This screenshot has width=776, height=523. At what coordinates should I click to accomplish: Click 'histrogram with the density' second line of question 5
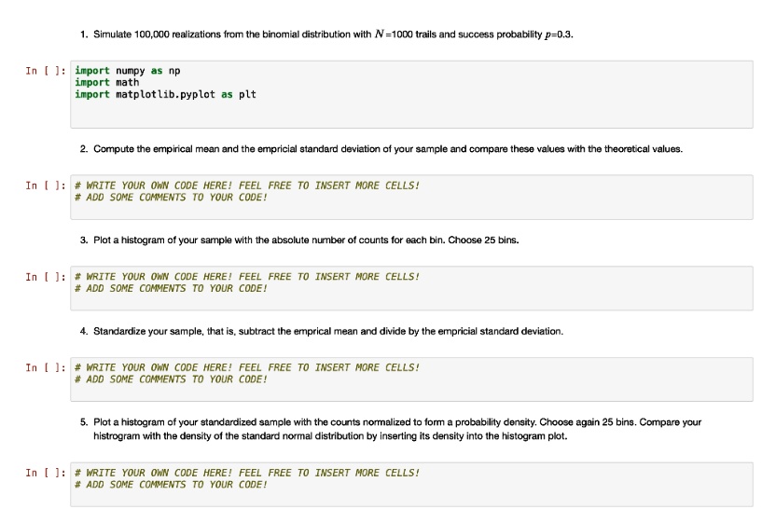[x=330, y=436]
